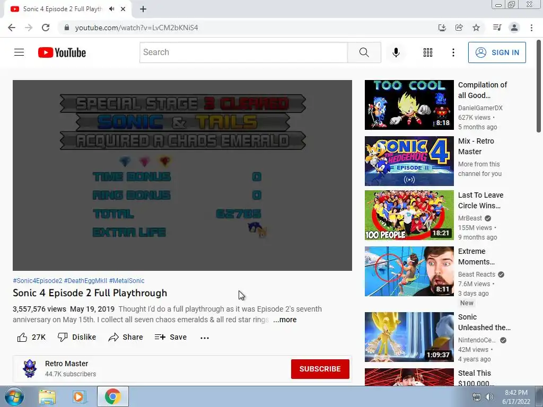Focus the YouTube Search field
Viewport: 543px width, 407px height.
[x=243, y=52]
